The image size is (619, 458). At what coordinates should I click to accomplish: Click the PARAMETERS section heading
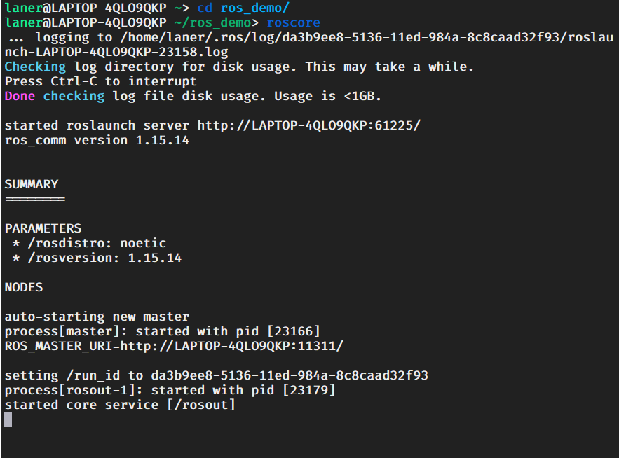coord(43,228)
